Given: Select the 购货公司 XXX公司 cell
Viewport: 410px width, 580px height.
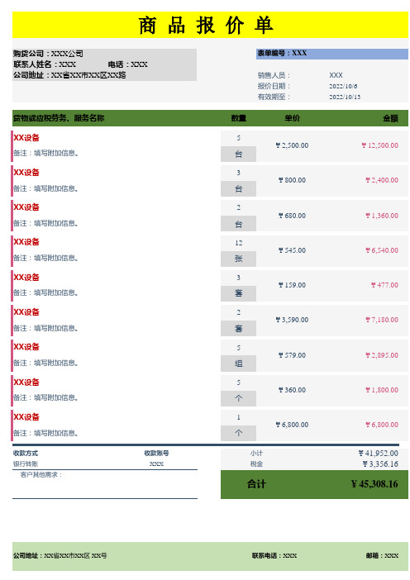Looking at the screenshot, I should (49, 54).
